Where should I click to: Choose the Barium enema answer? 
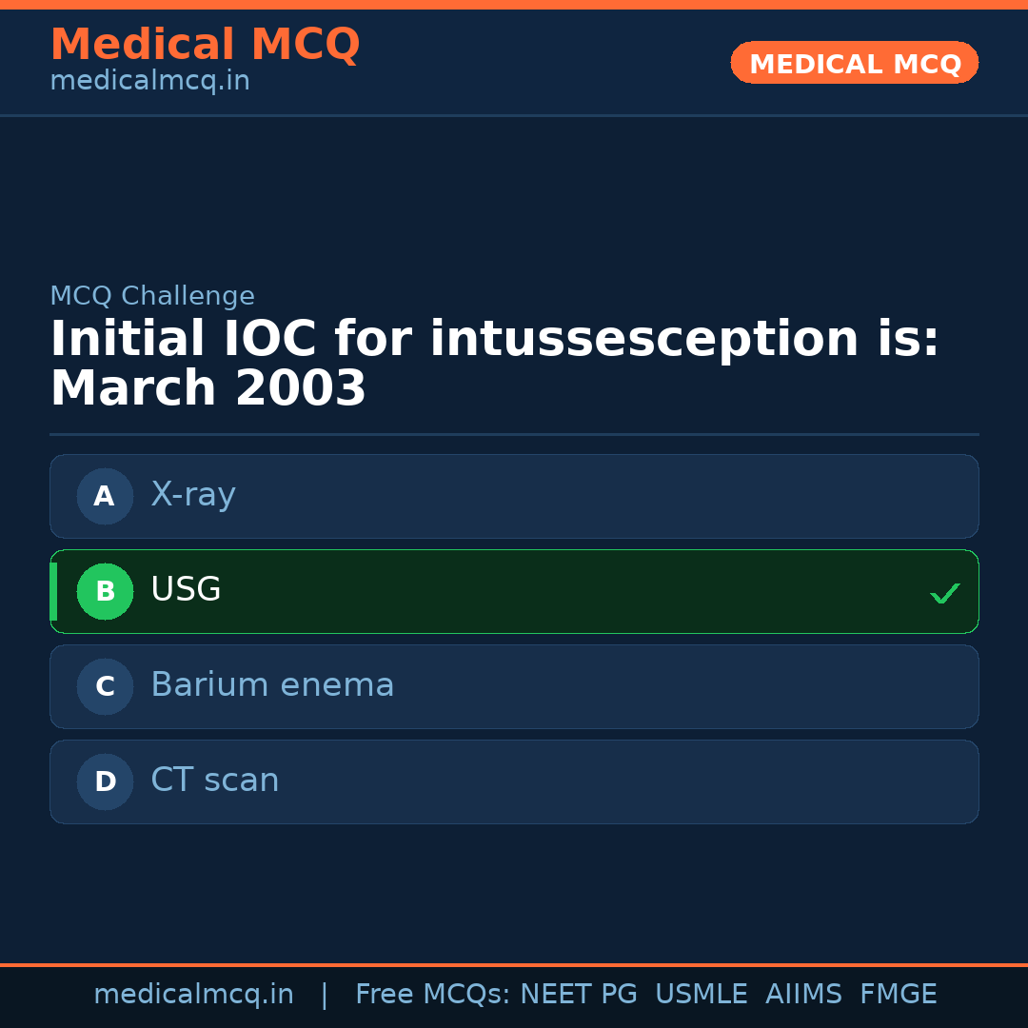[272, 685]
